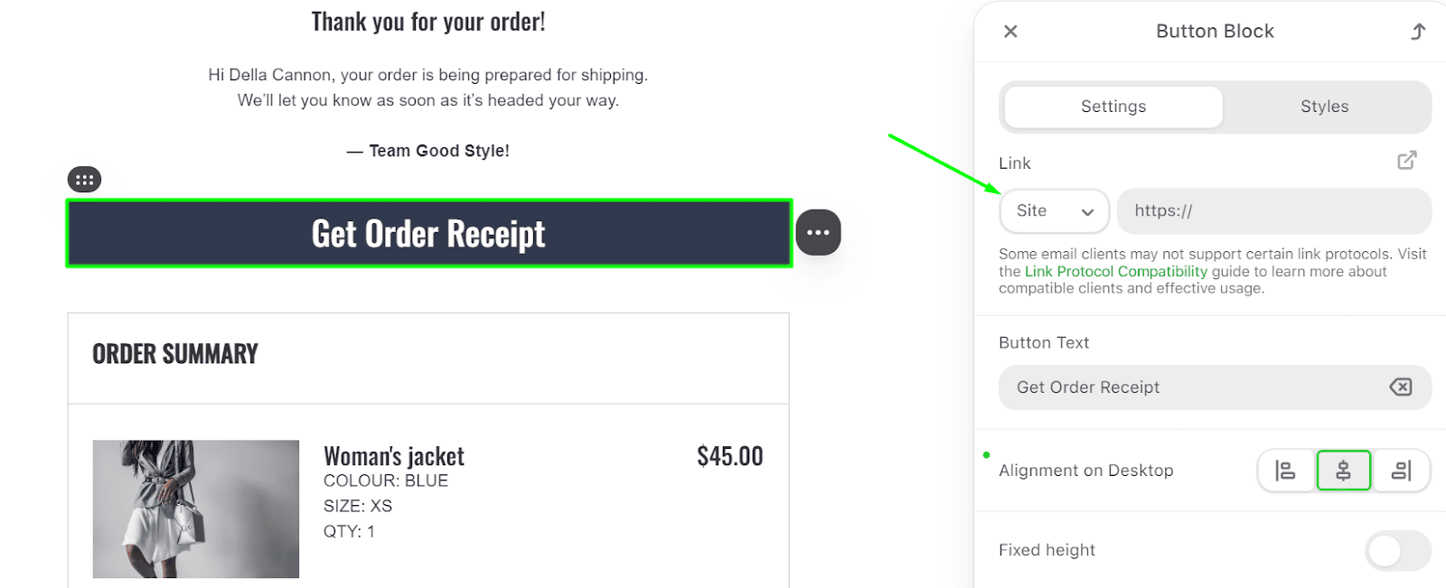Switch to the Styles tab
This screenshot has width=1446, height=588.
pos(1323,106)
